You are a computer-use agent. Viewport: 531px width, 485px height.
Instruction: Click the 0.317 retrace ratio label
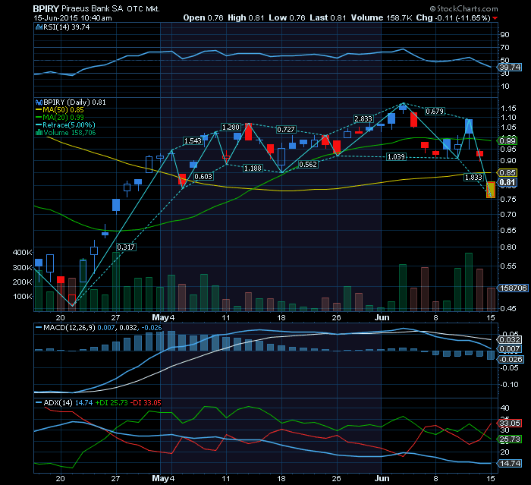[x=126, y=247]
